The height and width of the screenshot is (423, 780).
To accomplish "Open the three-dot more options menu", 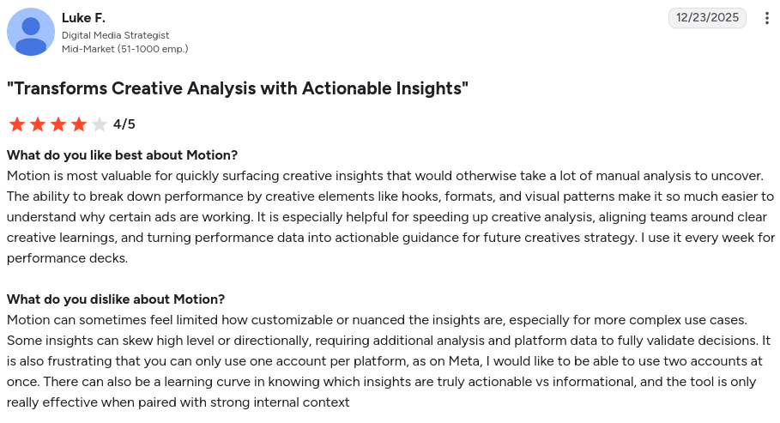I will (x=766, y=18).
